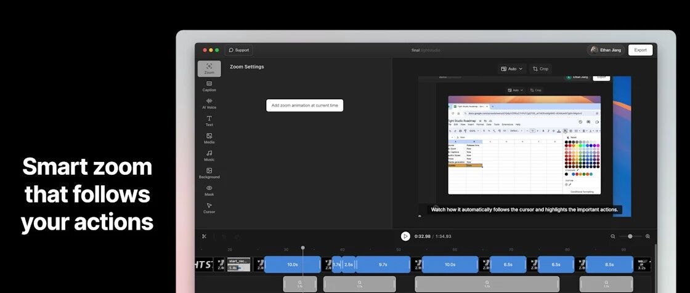Select the Text tool in sidebar
Viewport: 690px width, 293px height.
pyautogui.click(x=209, y=121)
